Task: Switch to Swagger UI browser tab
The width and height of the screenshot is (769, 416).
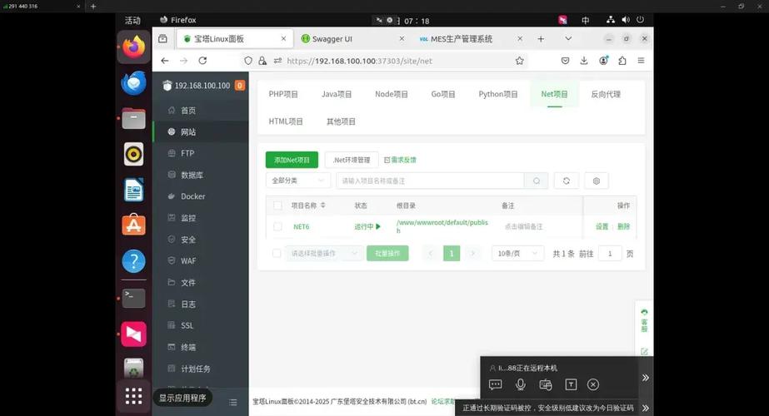Action: (353, 39)
